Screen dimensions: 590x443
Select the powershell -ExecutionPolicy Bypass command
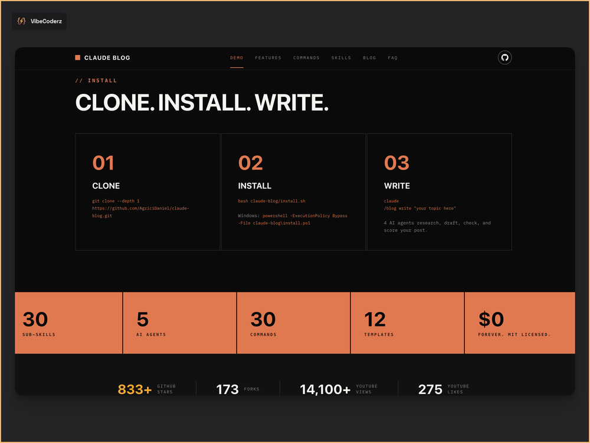click(x=293, y=219)
